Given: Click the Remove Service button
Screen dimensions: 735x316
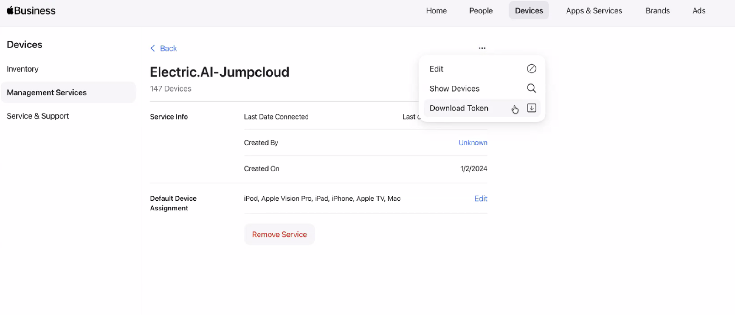Looking at the screenshot, I should (x=279, y=234).
